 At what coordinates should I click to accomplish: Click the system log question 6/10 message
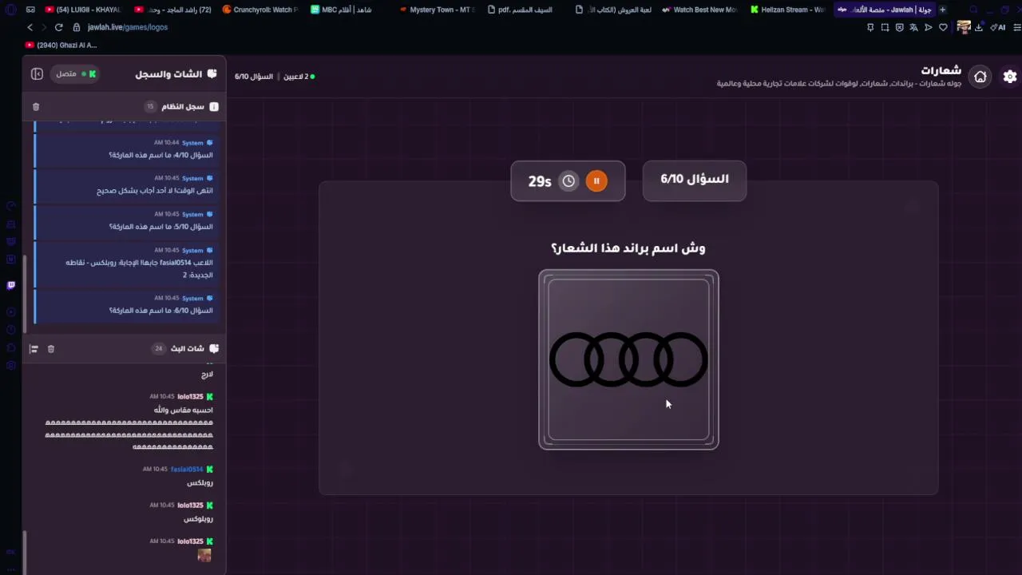(x=125, y=305)
